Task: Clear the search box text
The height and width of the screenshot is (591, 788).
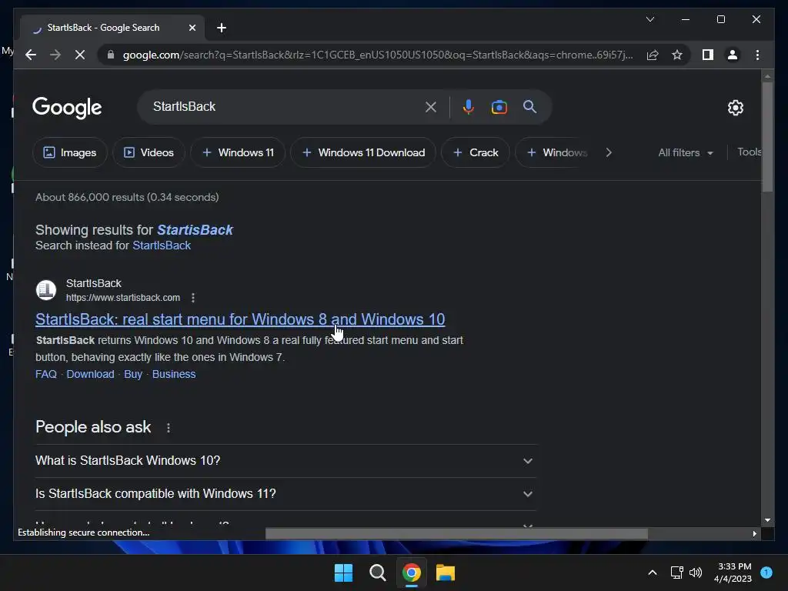Action: [431, 107]
